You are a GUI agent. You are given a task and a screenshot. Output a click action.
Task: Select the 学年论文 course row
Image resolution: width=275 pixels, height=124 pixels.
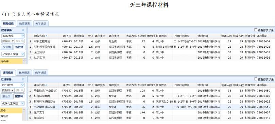[150, 118]
